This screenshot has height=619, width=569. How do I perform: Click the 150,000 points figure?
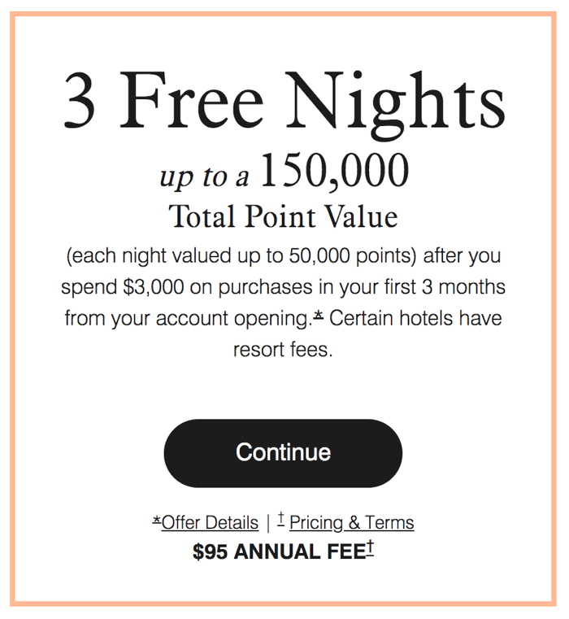pyautogui.click(x=335, y=172)
